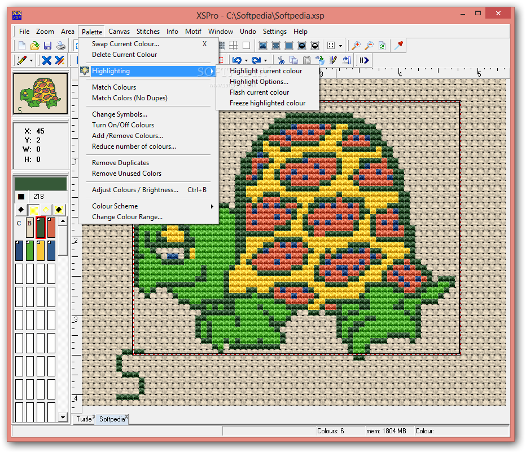526x453 pixels.
Task: Click the B background colour cell
Action: (29, 228)
